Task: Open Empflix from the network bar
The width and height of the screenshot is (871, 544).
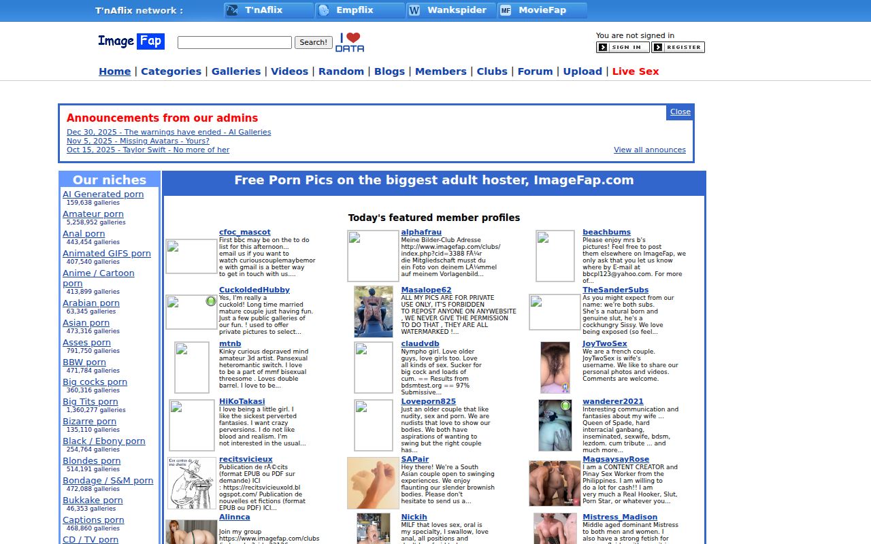Action: point(360,10)
